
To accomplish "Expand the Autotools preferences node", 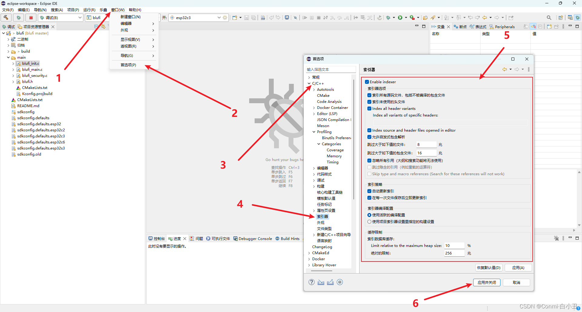I will point(314,89).
